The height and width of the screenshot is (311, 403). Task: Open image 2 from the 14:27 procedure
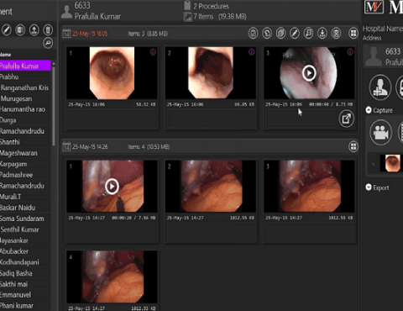(211, 186)
